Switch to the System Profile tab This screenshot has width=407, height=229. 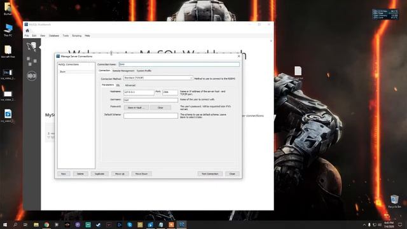click(144, 71)
